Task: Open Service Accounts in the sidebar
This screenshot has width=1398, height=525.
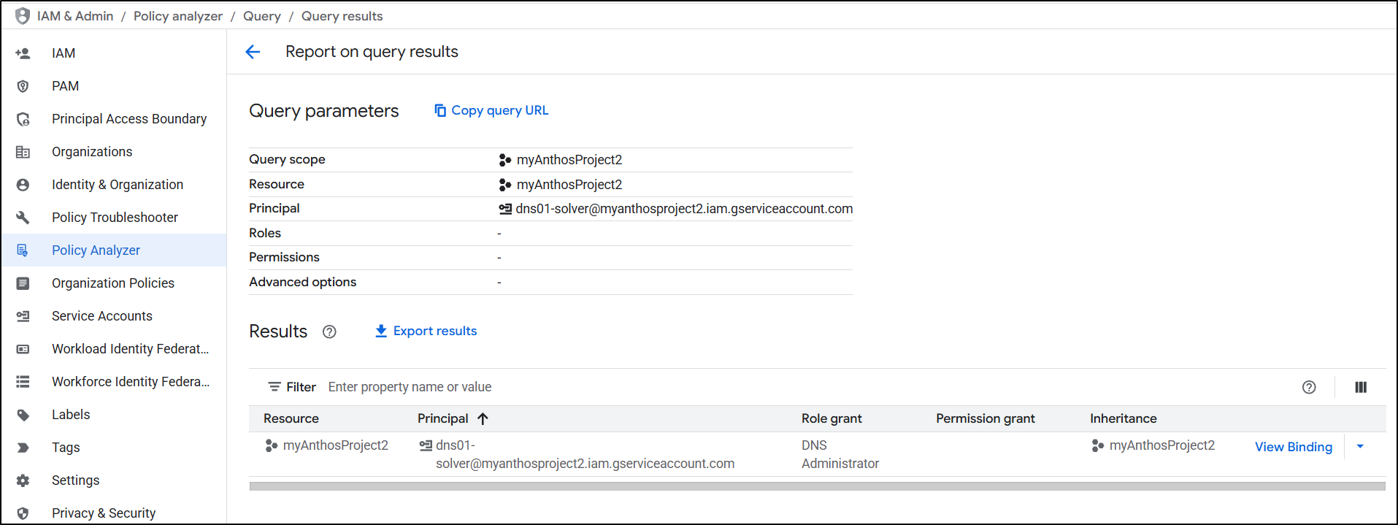Action: coord(102,316)
